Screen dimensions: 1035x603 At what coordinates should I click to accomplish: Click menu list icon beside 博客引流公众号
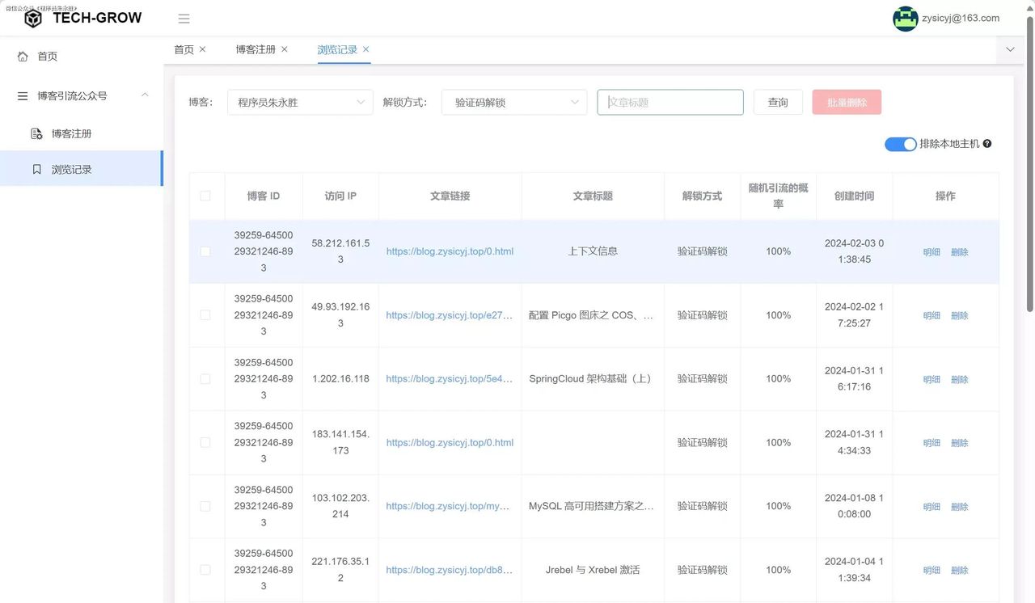pos(23,95)
